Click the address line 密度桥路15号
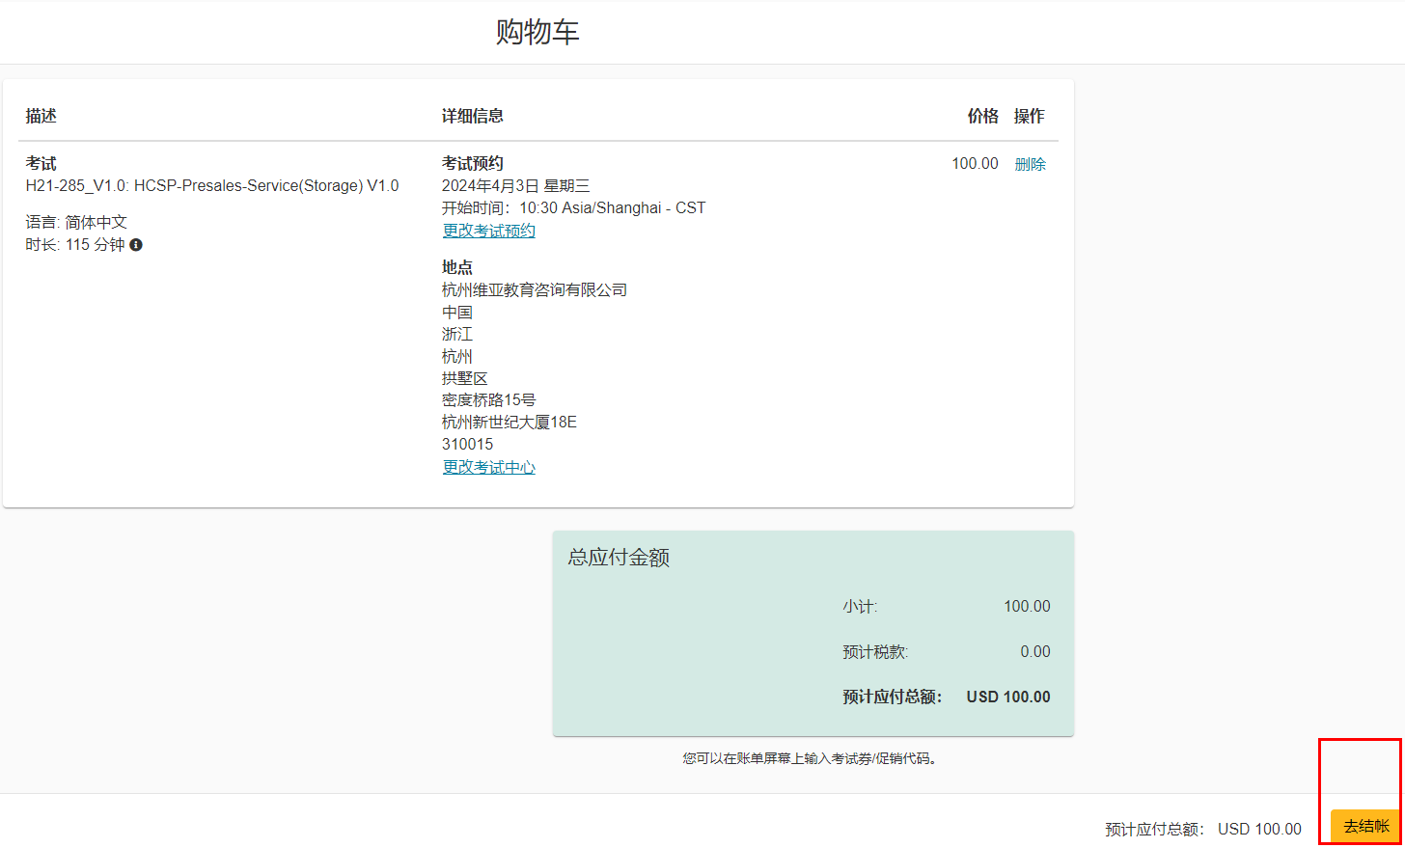 tap(488, 399)
